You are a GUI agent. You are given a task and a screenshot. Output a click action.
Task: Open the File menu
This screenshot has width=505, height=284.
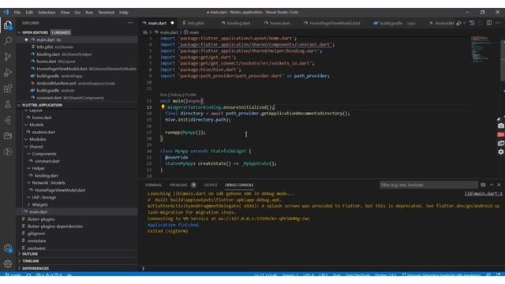point(17,13)
